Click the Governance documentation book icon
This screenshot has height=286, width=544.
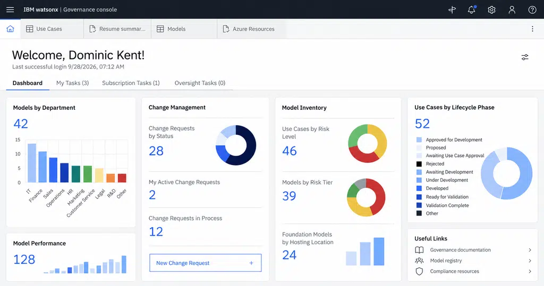419,250
